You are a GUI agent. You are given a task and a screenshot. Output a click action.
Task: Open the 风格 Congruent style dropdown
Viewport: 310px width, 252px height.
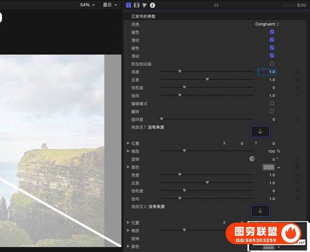tap(267, 24)
